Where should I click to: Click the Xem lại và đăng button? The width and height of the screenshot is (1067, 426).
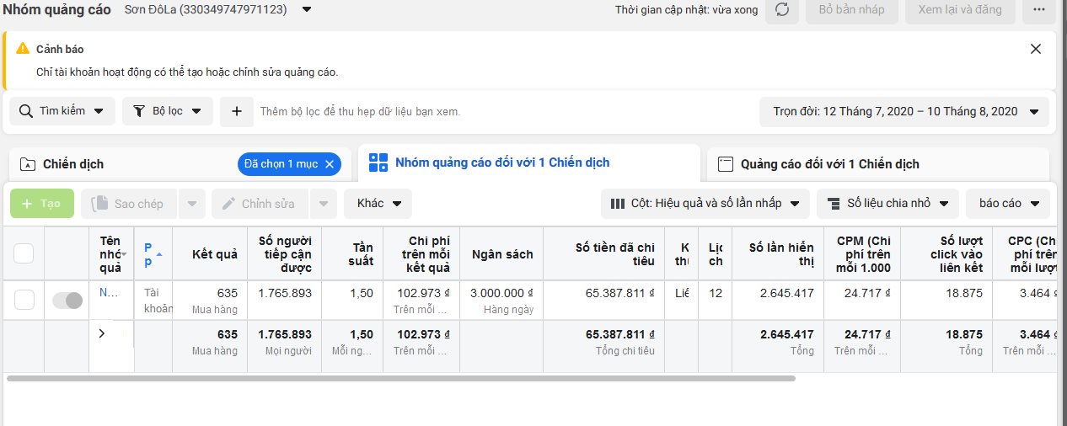tap(960, 10)
